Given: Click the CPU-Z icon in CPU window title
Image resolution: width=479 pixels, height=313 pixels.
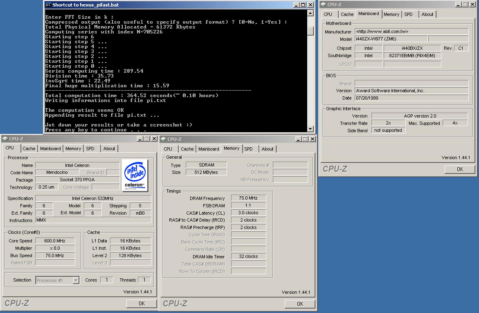Looking at the screenshot, I should pos(5,139).
